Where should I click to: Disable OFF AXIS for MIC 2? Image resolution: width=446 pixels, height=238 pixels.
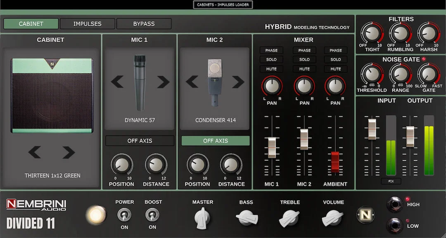point(216,141)
